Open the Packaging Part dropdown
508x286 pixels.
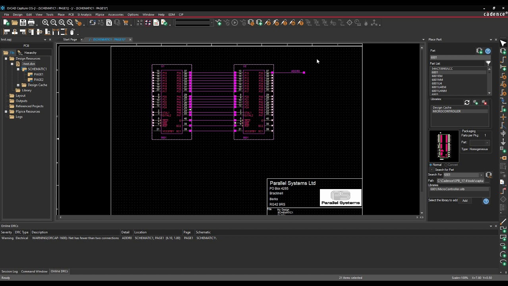coord(487,142)
